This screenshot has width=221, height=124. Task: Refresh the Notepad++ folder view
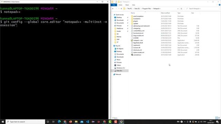tap(181, 9)
